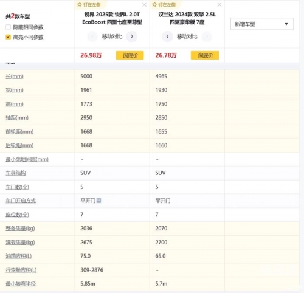Viewport: 304px width, 293px height.
Task: Select the 5000 length value
Action: tap(86, 77)
